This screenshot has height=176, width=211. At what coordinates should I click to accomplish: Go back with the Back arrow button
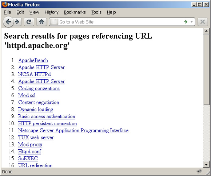(x=8, y=22)
